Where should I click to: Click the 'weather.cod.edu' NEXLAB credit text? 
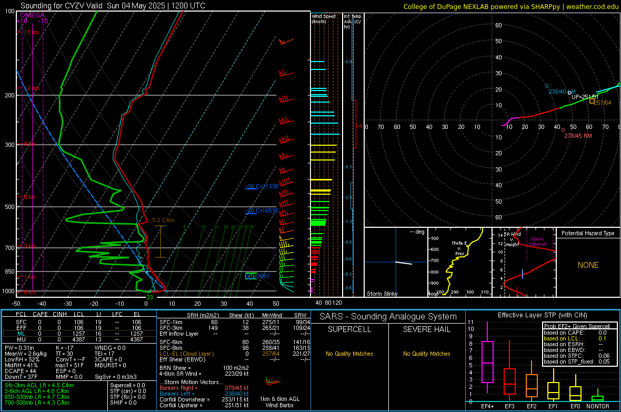(593, 6)
